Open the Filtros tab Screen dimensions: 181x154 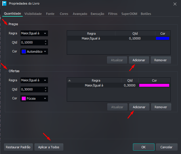point(113,14)
